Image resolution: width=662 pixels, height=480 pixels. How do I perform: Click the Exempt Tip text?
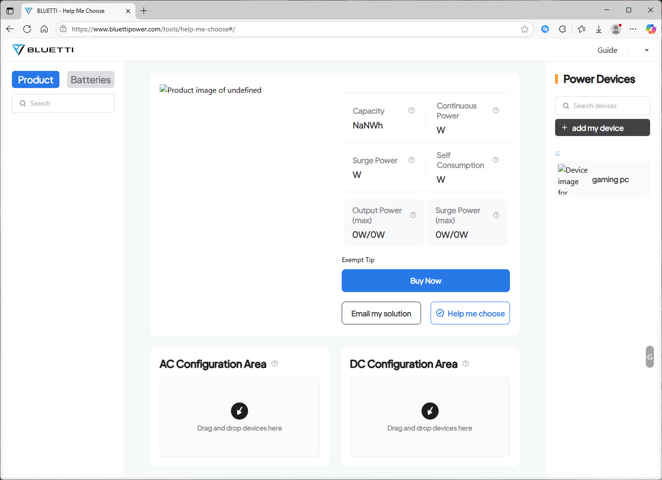pyautogui.click(x=358, y=260)
